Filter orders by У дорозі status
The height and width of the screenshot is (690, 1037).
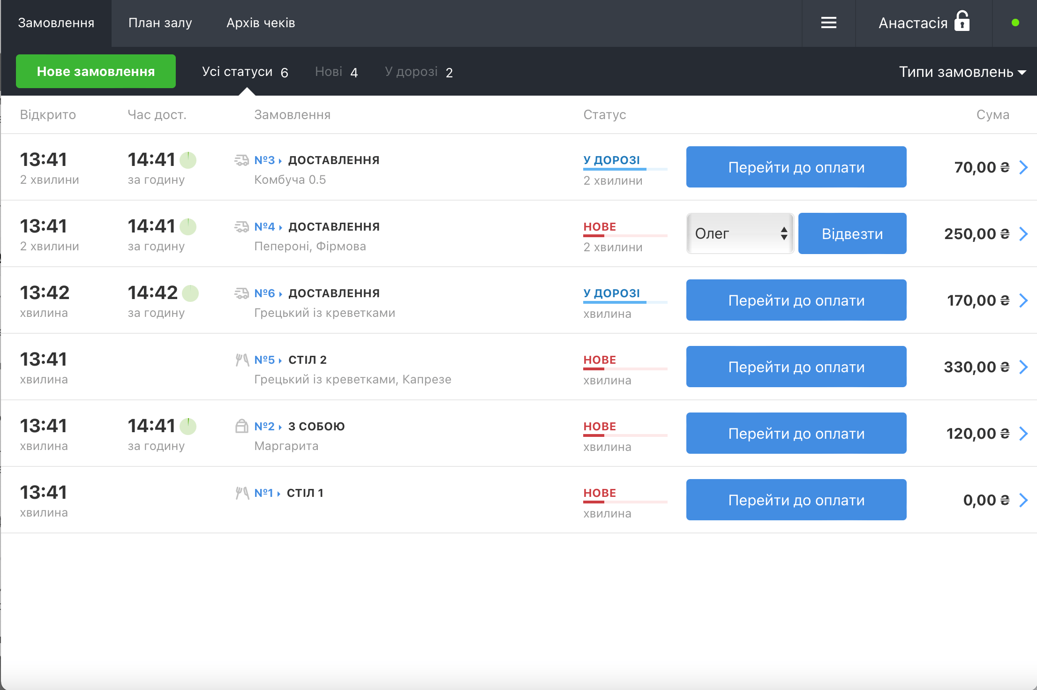tap(418, 72)
